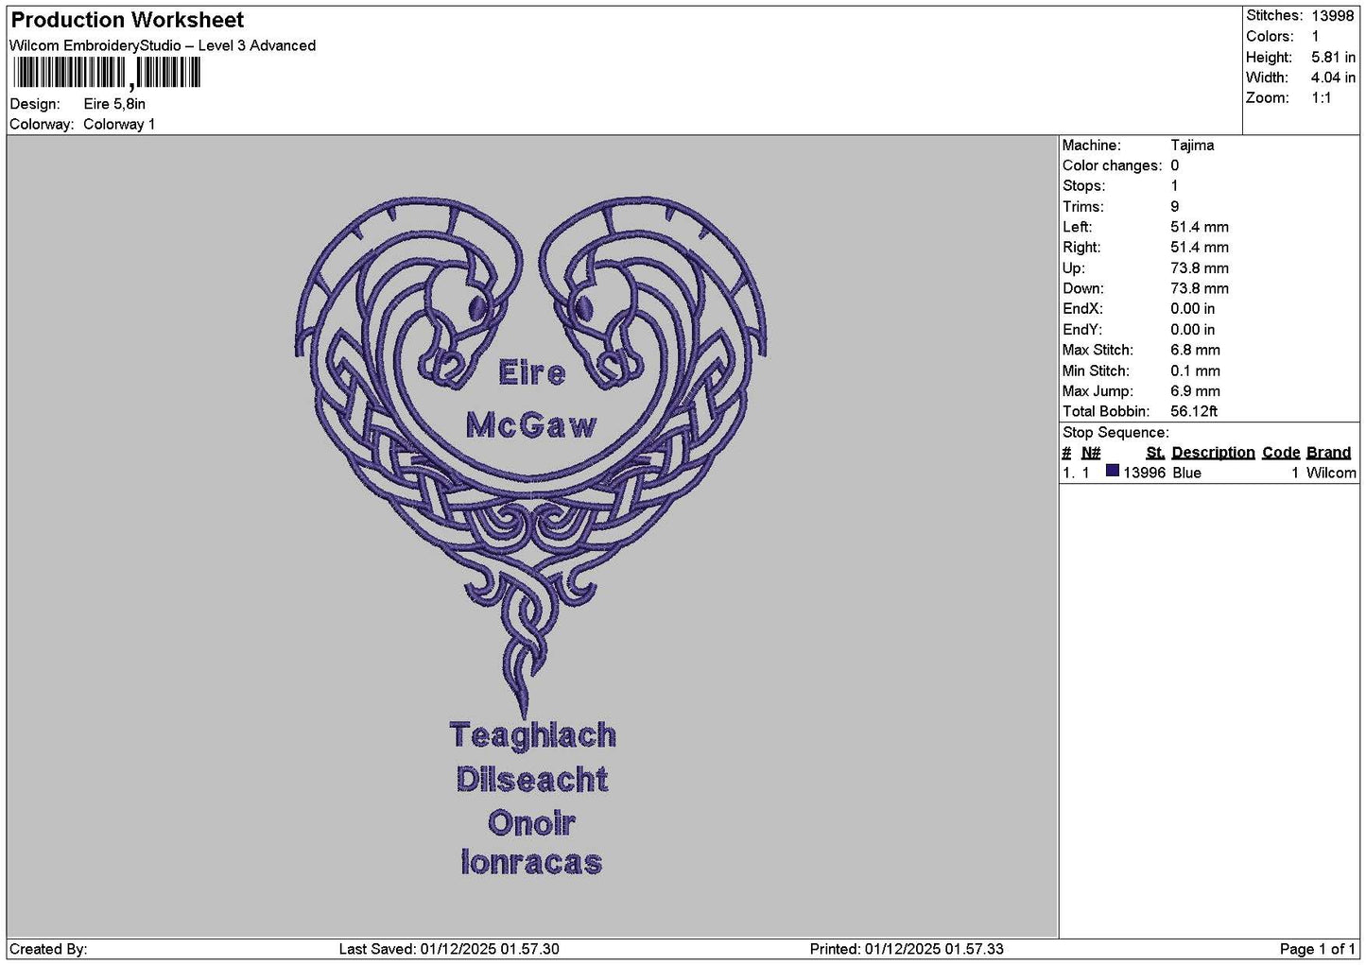The width and height of the screenshot is (1366, 965).
Task: Click 'Page 1 of 1' in footer
Action: coord(1318,949)
